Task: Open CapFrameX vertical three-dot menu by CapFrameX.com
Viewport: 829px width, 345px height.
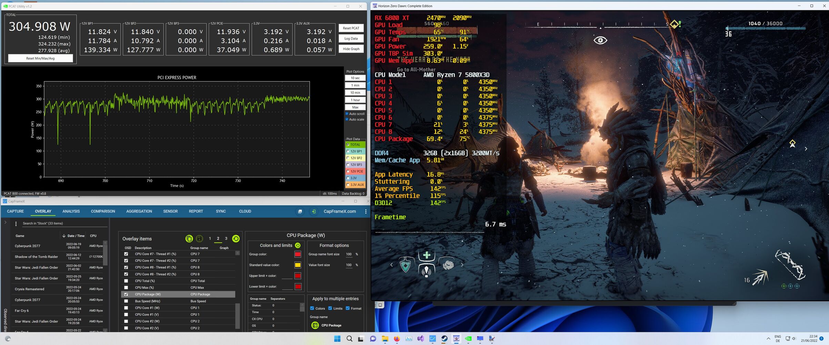Action: point(366,211)
